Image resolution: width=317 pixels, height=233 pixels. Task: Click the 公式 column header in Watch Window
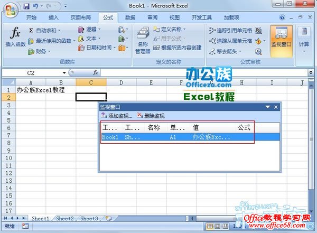tap(244, 128)
